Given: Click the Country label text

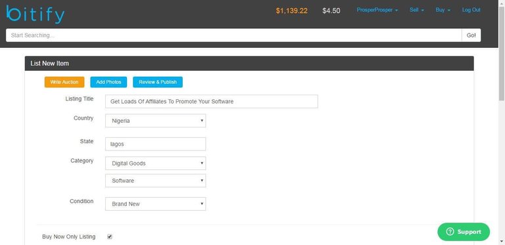Looking at the screenshot, I should point(84,118).
